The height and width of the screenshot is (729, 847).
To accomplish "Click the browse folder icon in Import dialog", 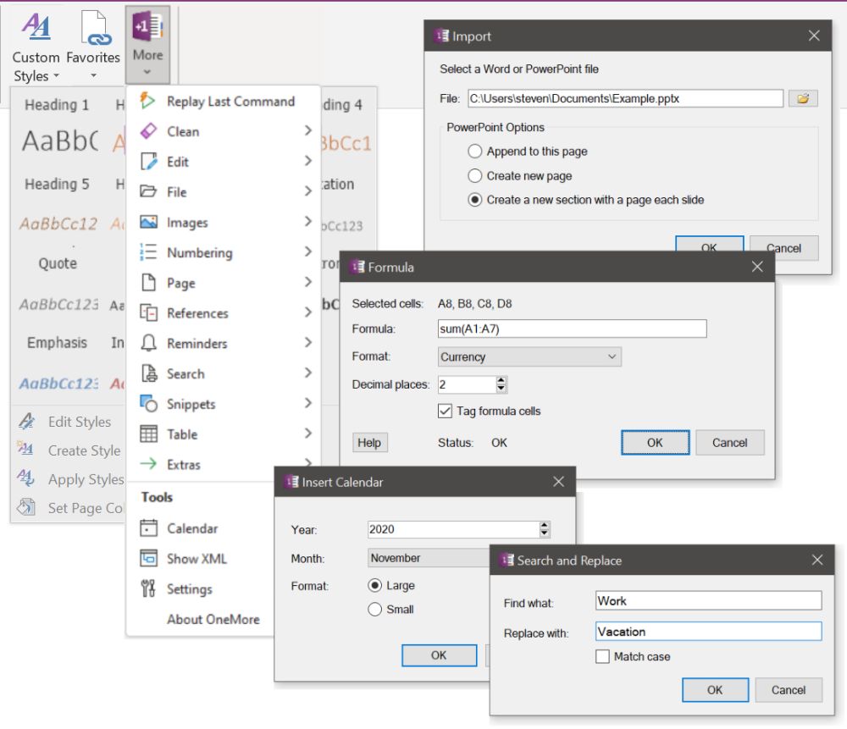I will click(802, 98).
